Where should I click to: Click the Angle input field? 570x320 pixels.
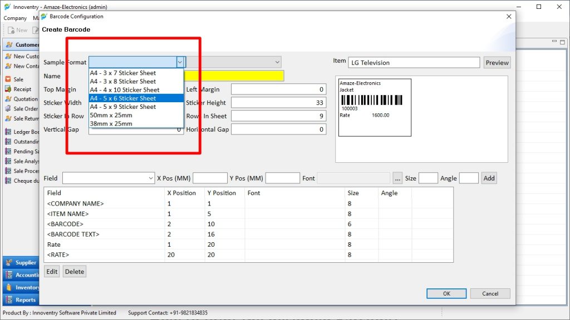469,178
